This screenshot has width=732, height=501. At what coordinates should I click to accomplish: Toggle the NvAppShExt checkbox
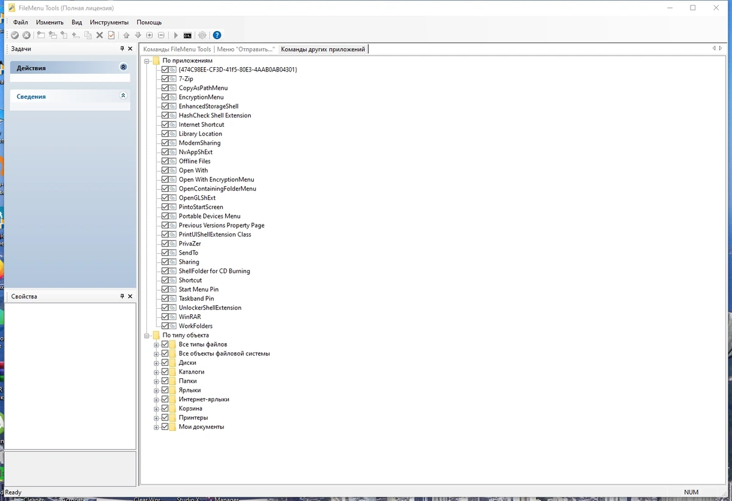tap(165, 152)
